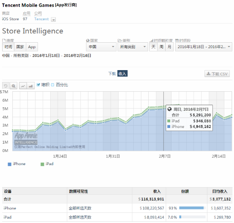Select the iPhone table row label
The height and width of the screenshot is (223, 234).
[x=10, y=208]
